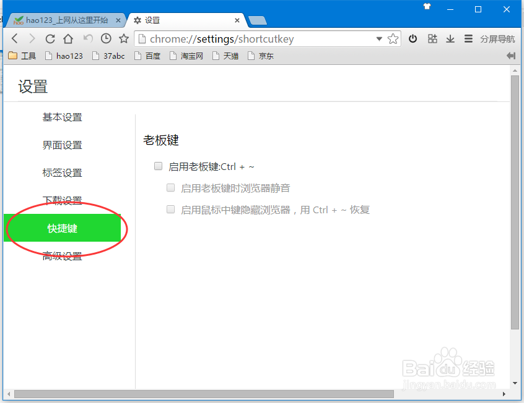Select the 设置 tab
524x403 pixels.
(186, 20)
